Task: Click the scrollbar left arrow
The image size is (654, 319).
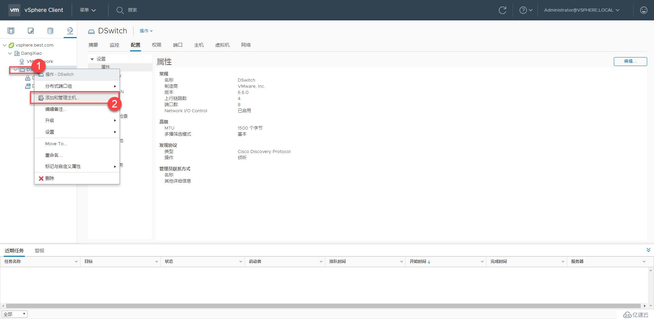Action: coord(3,306)
